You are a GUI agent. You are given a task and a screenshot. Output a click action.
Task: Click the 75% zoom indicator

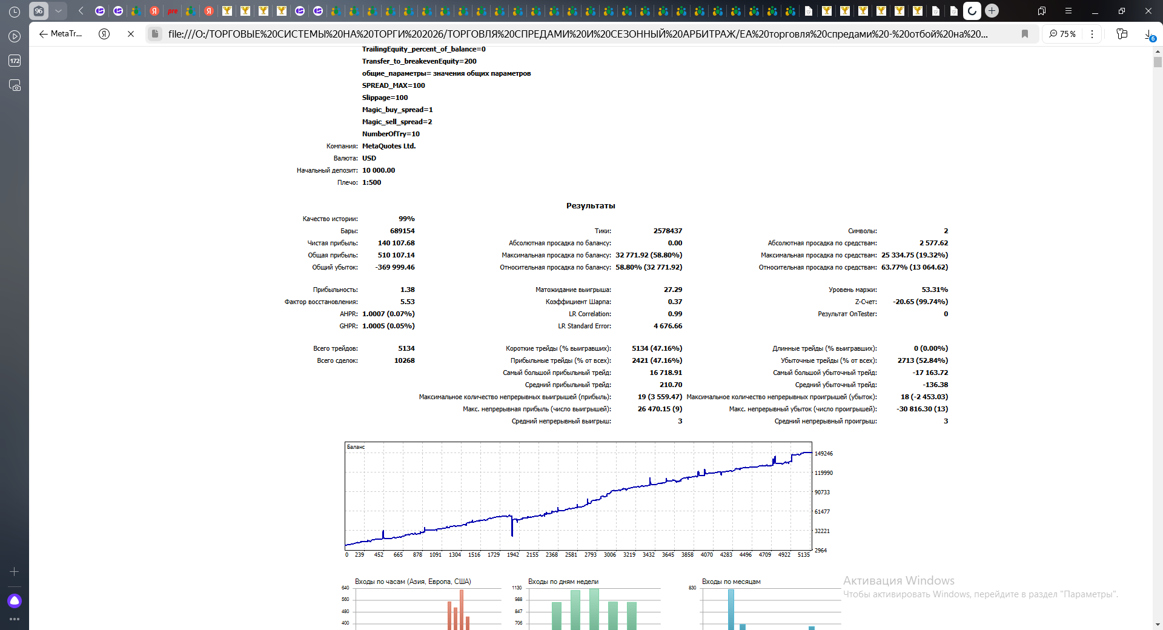pos(1062,34)
